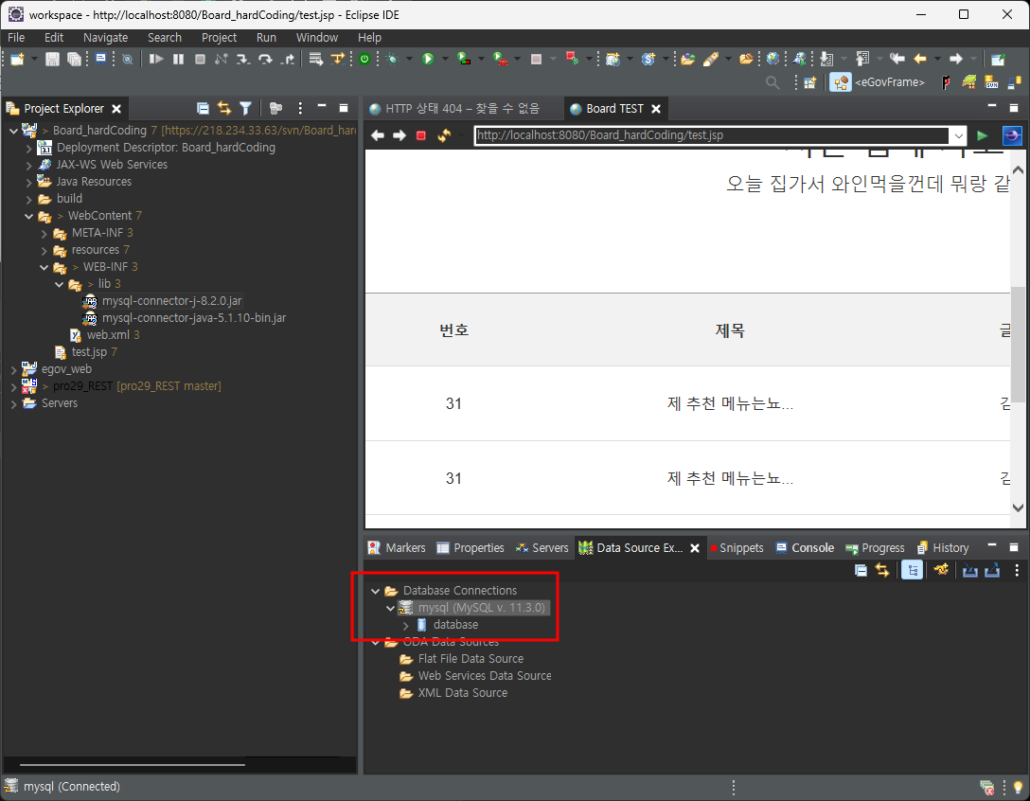This screenshot has height=801, width=1030.
Task: Select mysql-connector-j-8.2.0.jar file
Action: click(171, 301)
